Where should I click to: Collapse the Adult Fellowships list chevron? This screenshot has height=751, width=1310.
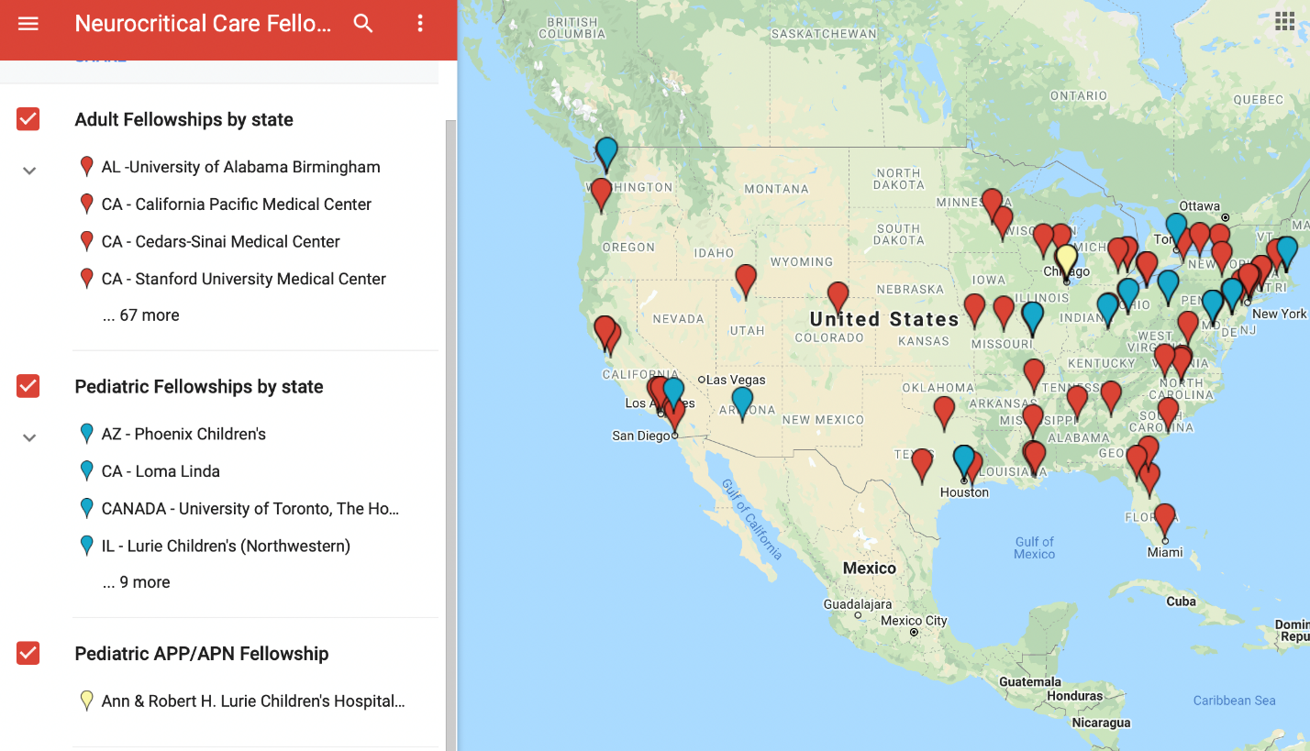29,171
